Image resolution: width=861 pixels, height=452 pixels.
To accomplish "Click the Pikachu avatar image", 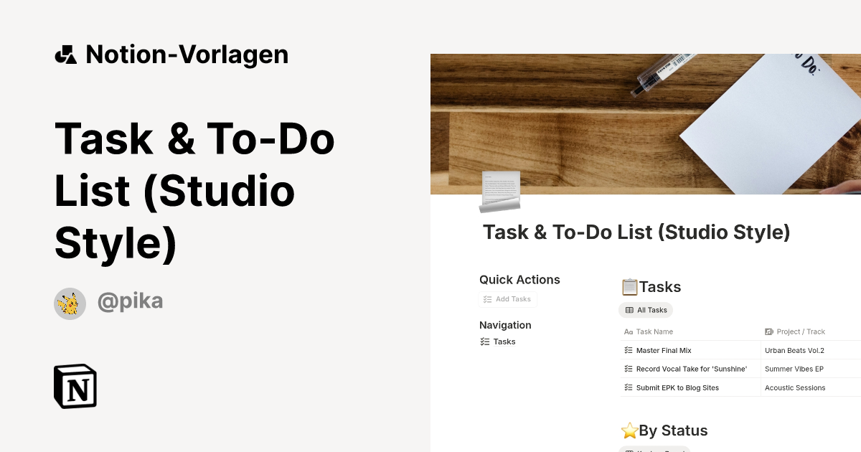I will click(x=70, y=303).
